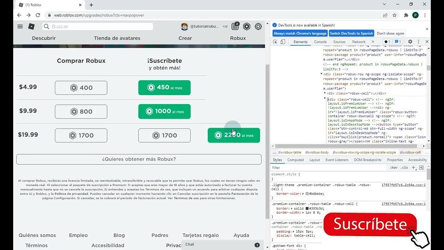Collapse the robux-row div tree node
The width and height of the screenshot is (444, 250).
[322, 74]
